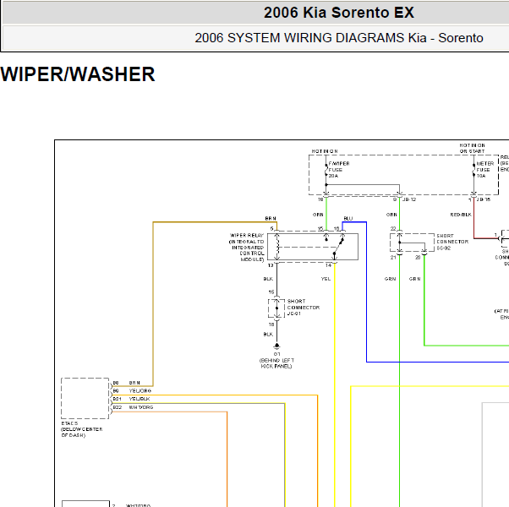Click the wiper relay switch contact symbol
The image size is (509, 507).
click(x=338, y=248)
